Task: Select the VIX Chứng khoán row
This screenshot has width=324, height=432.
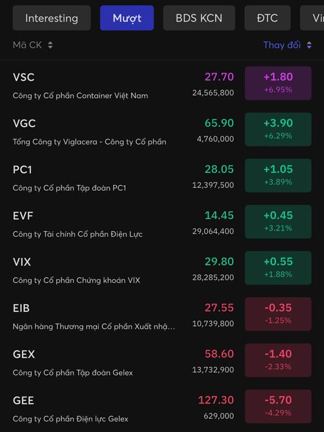Action: pos(162,268)
